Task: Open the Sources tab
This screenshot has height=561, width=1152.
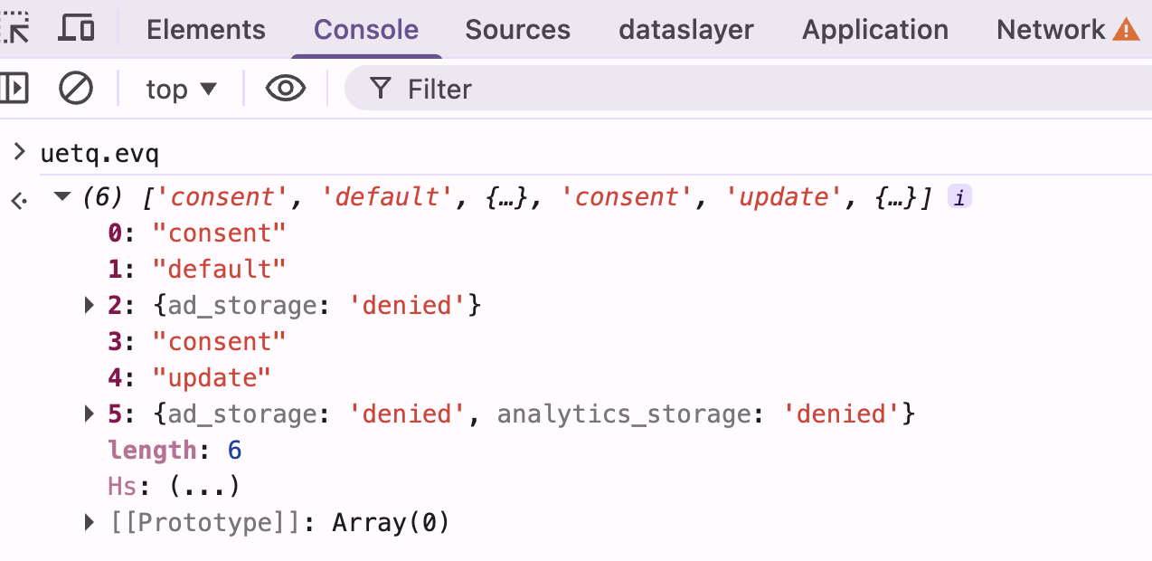Action: (518, 30)
